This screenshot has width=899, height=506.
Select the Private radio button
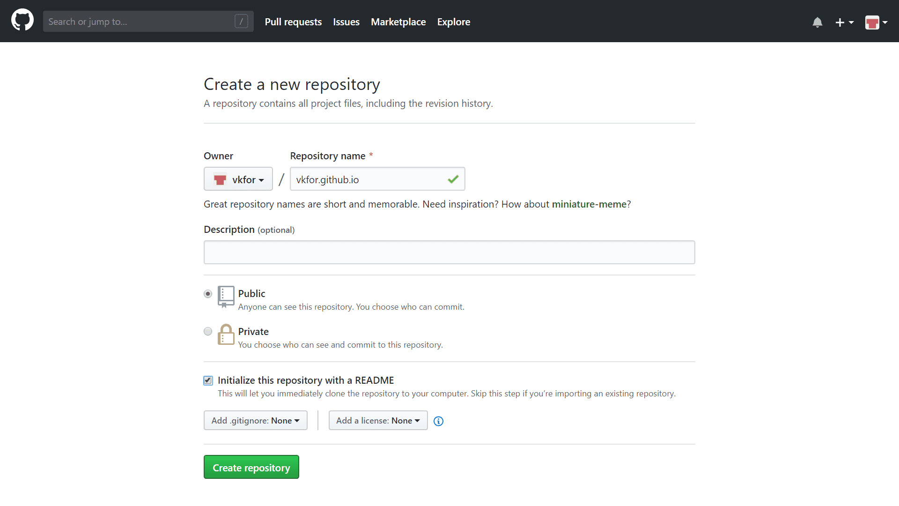point(208,331)
